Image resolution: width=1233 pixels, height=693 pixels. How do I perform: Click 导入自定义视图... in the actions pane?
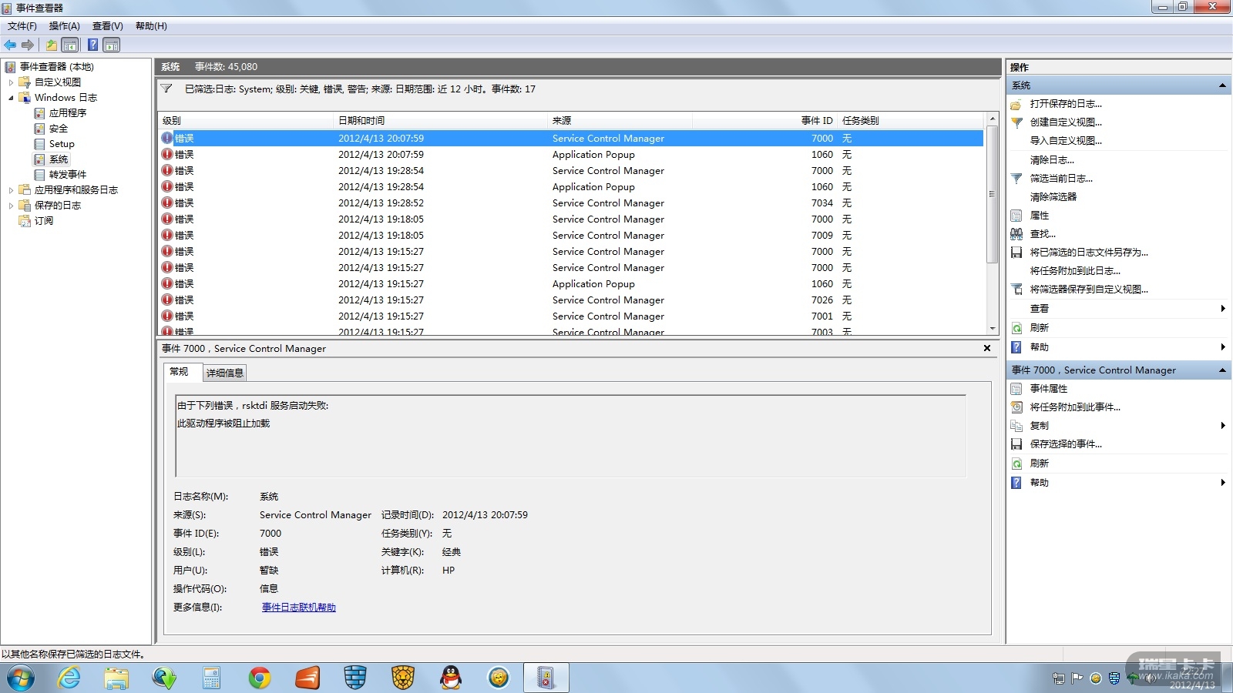(1066, 141)
